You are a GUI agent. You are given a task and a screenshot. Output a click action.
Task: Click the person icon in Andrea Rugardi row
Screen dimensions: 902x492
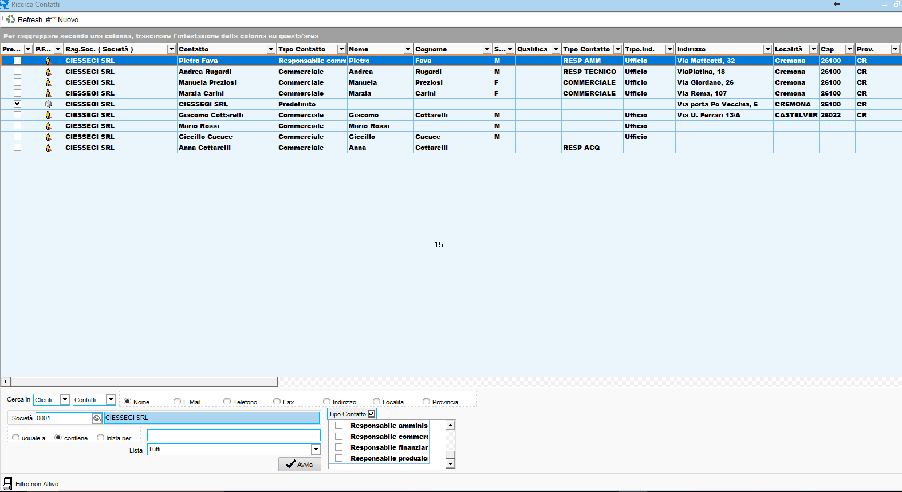[49, 72]
